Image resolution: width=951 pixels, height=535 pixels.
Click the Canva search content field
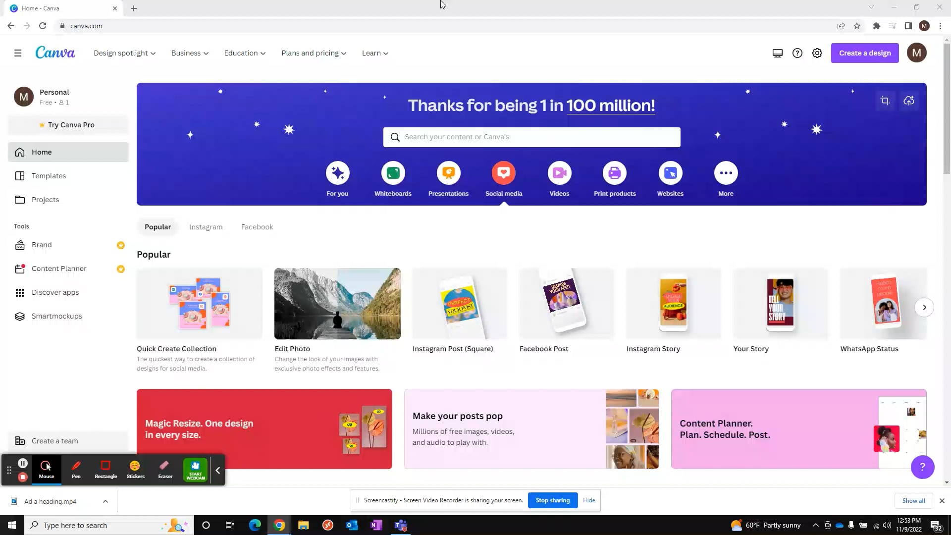click(531, 137)
